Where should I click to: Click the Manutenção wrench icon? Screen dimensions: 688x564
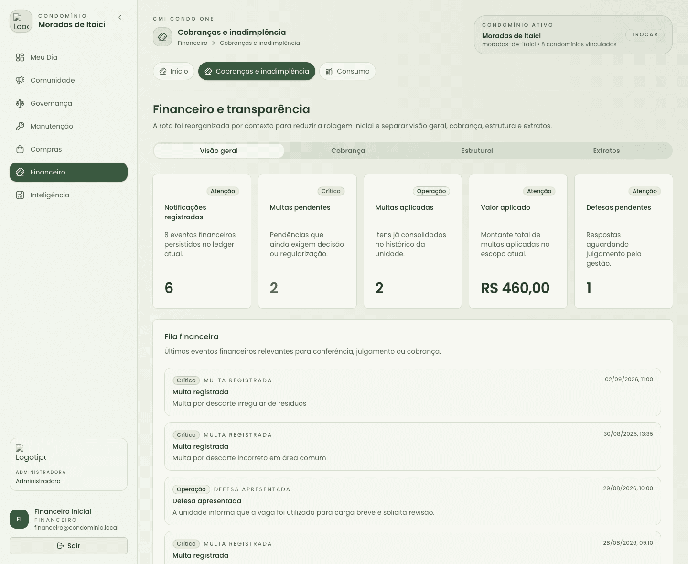pyautogui.click(x=20, y=126)
